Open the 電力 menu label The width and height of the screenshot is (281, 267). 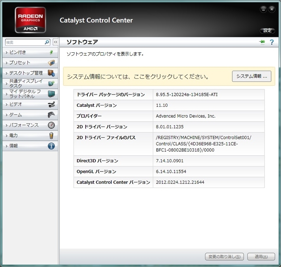(x=13, y=136)
